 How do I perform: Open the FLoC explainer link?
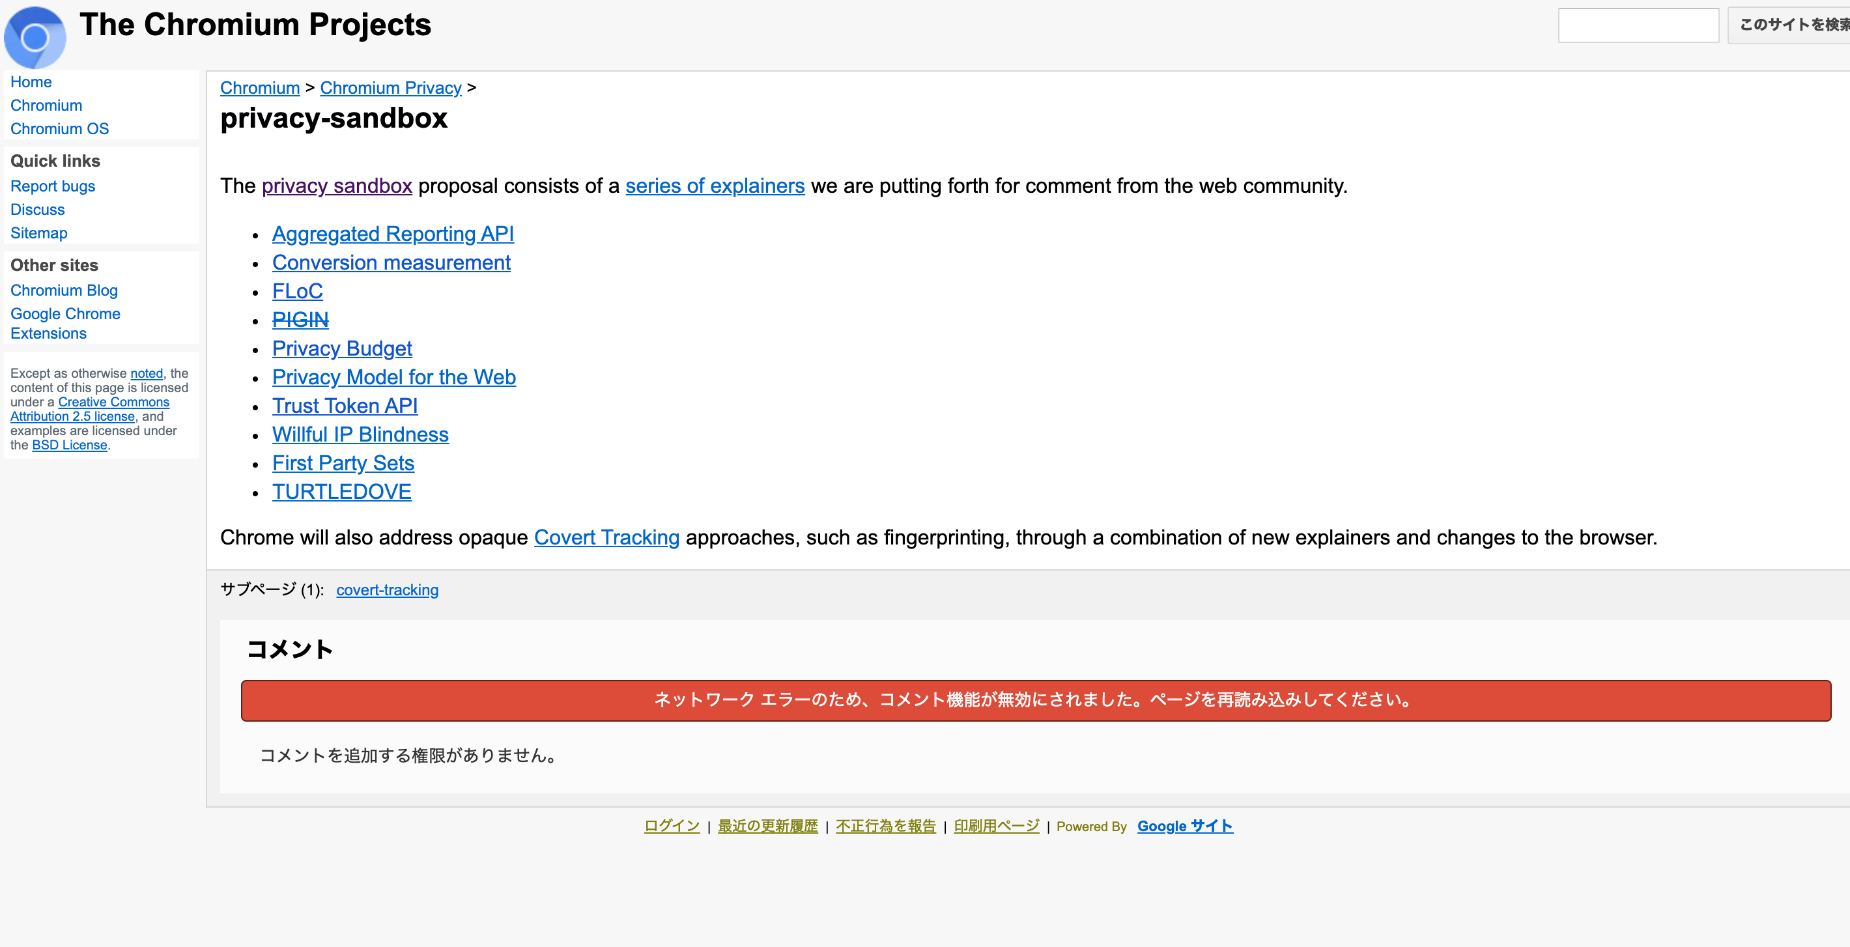click(x=297, y=290)
